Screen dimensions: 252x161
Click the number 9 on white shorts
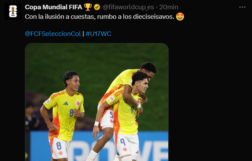pyautogui.click(x=123, y=142)
